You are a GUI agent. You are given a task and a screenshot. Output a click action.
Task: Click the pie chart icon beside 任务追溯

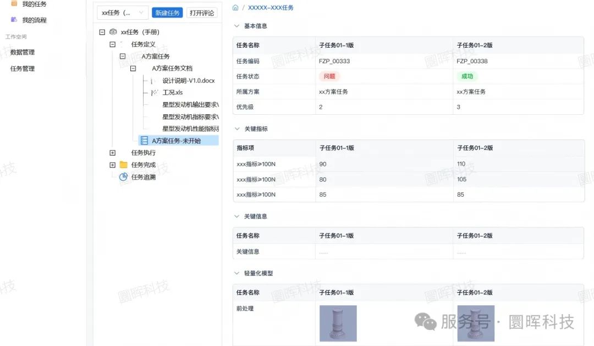click(x=123, y=177)
